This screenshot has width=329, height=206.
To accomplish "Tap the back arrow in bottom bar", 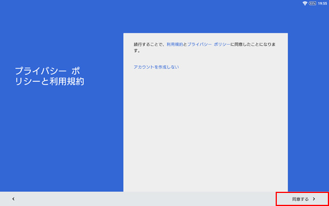I will click(x=14, y=199).
